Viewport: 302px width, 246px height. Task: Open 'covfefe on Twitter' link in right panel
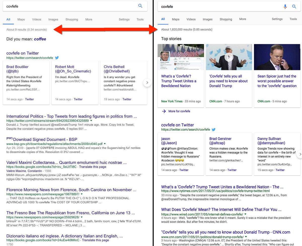pos(177,125)
